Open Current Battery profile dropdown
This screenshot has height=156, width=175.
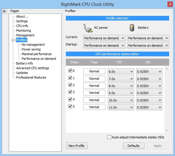click(148, 38)
